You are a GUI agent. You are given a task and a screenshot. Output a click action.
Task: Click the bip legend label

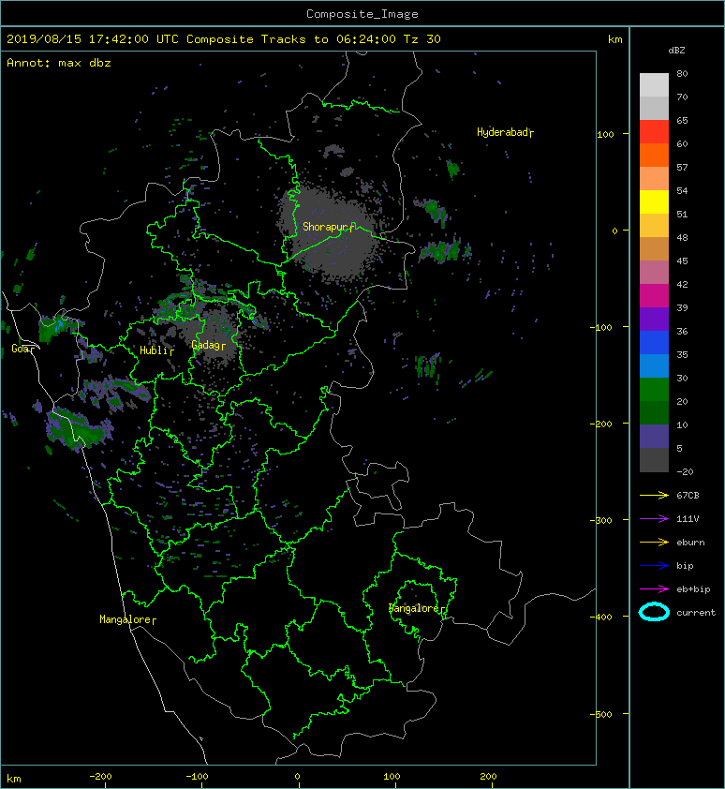point(685,566)
